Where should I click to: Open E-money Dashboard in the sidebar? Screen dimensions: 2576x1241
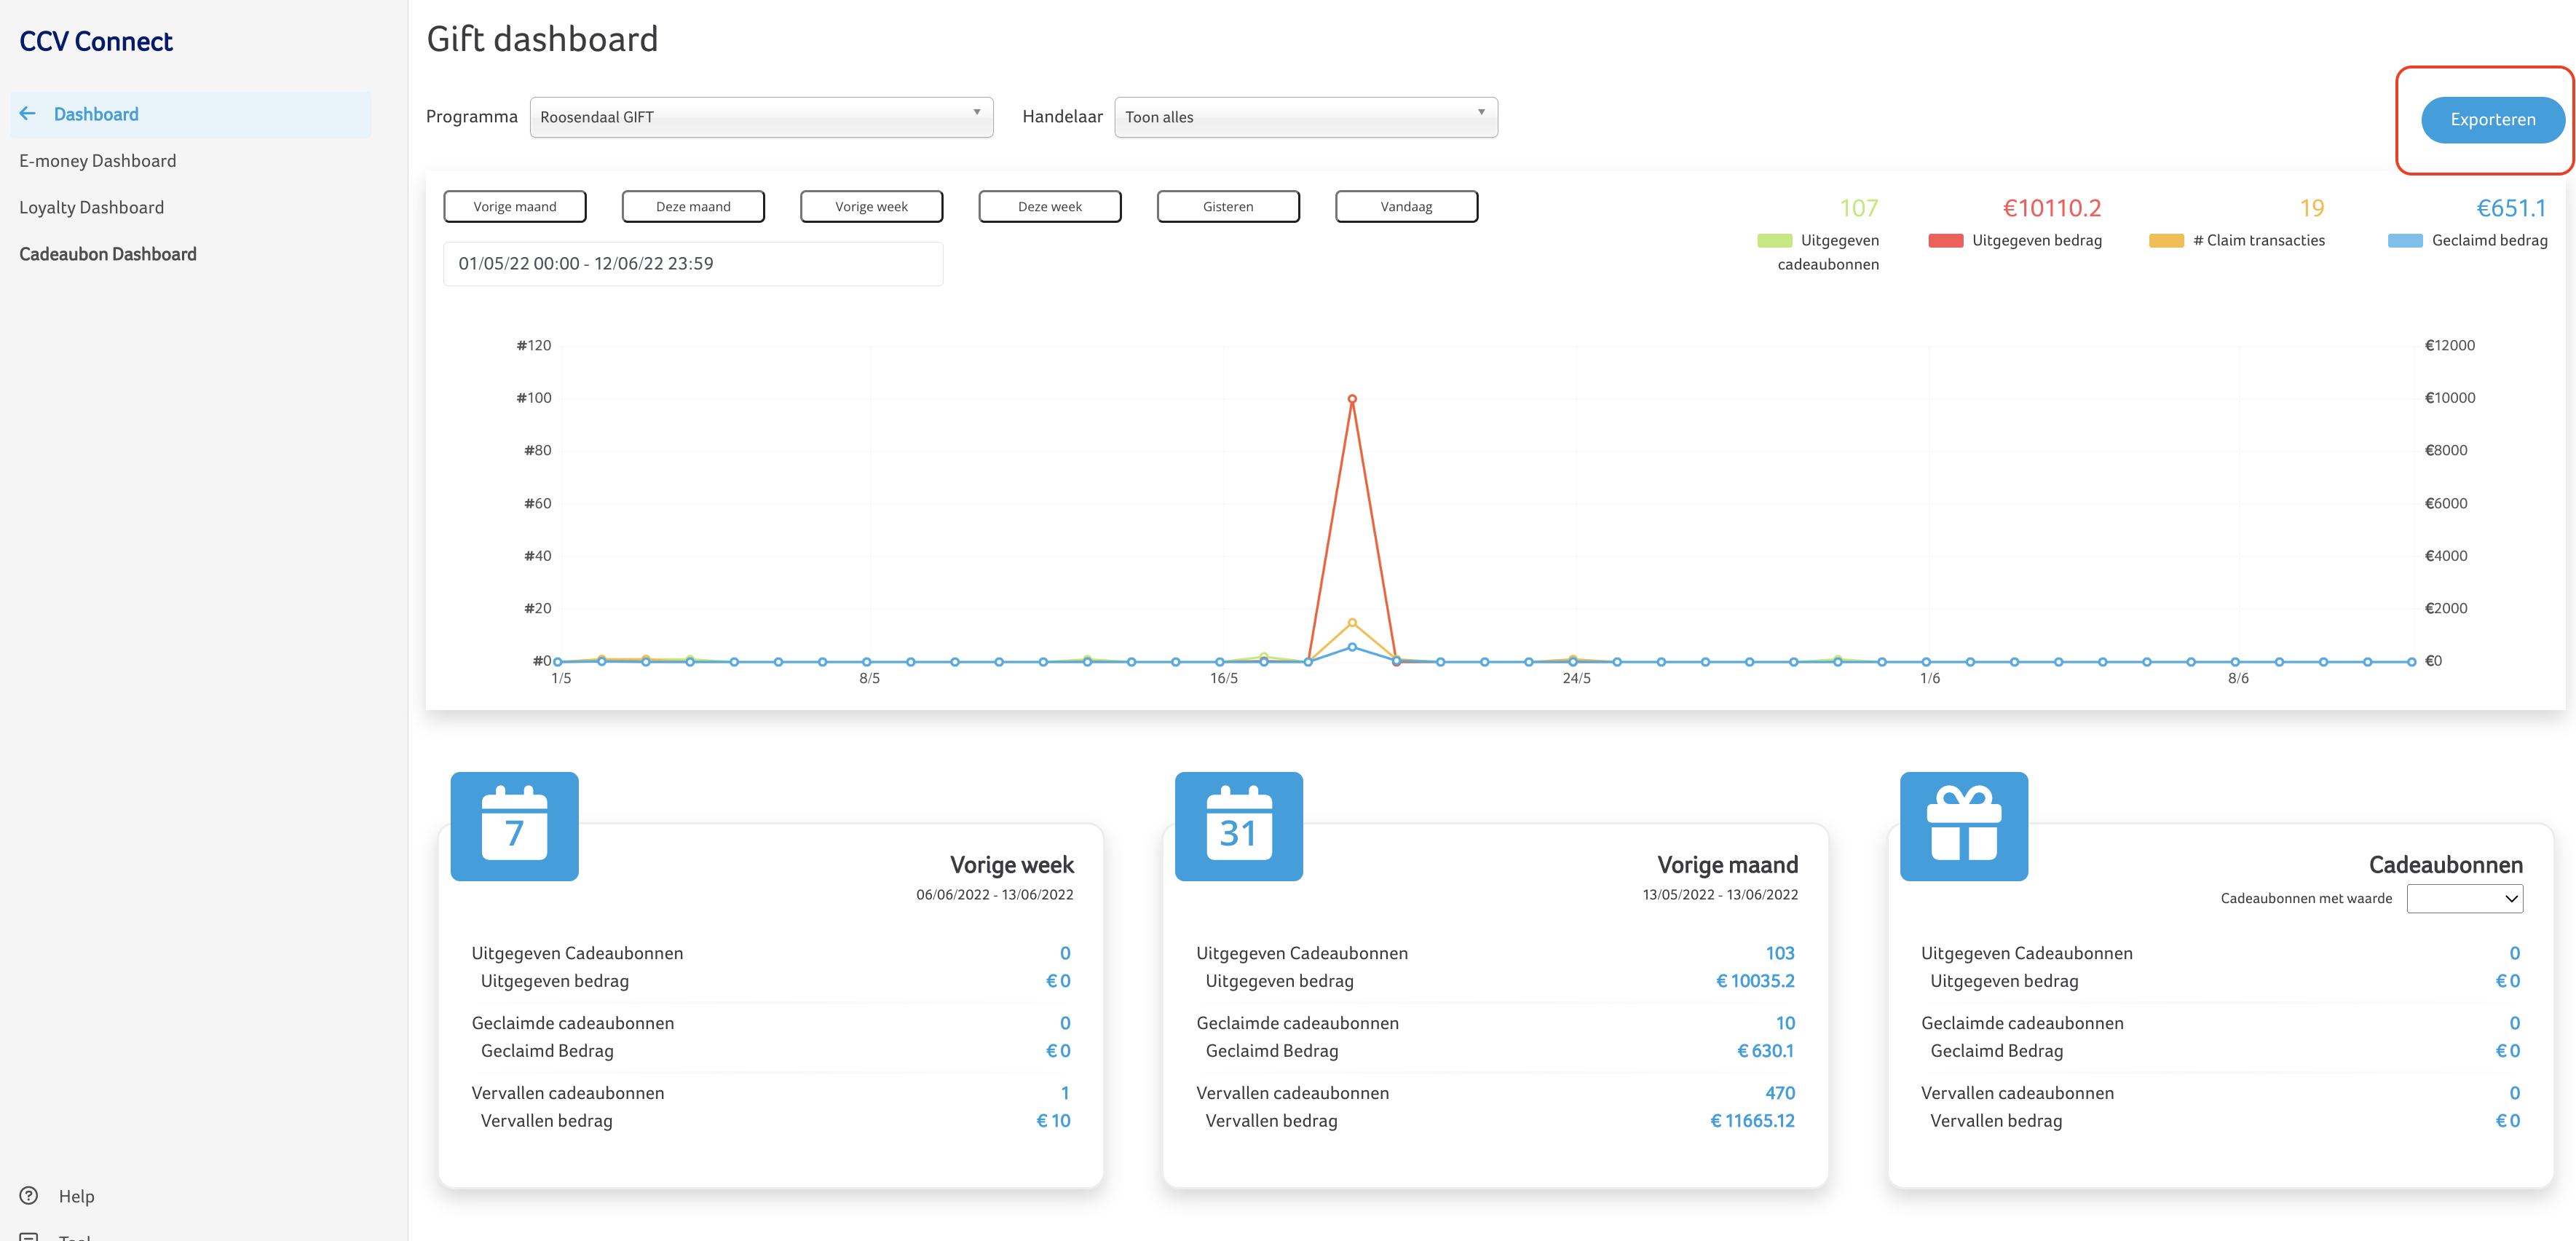click(97, 161)
